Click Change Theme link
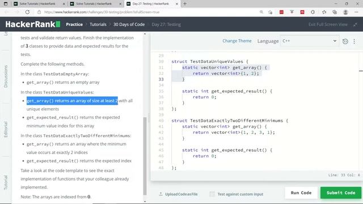The width and height of the screenshot is (363, 204). [237, 41]
